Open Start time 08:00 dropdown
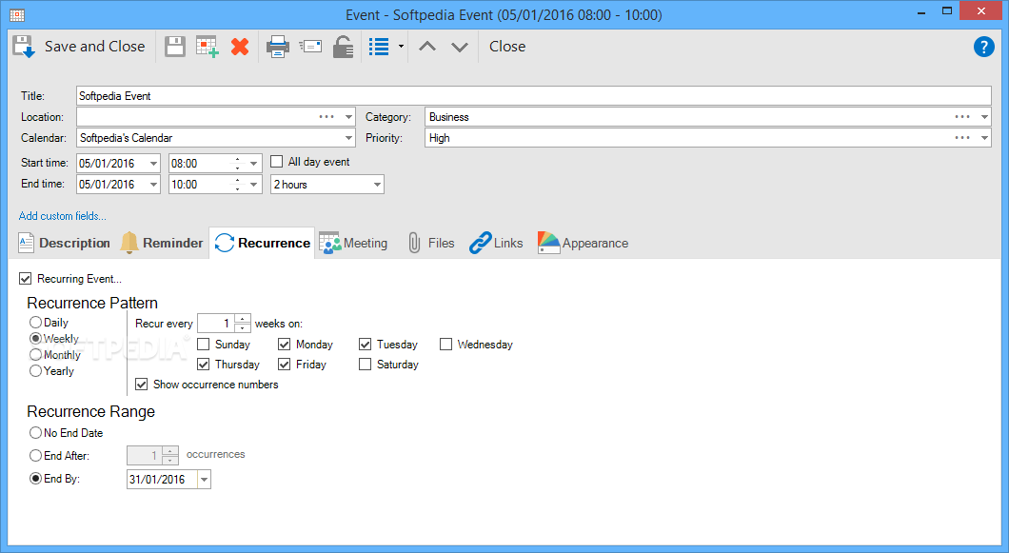This screenshot has width=1009, height=553. (x=254, y=164)
